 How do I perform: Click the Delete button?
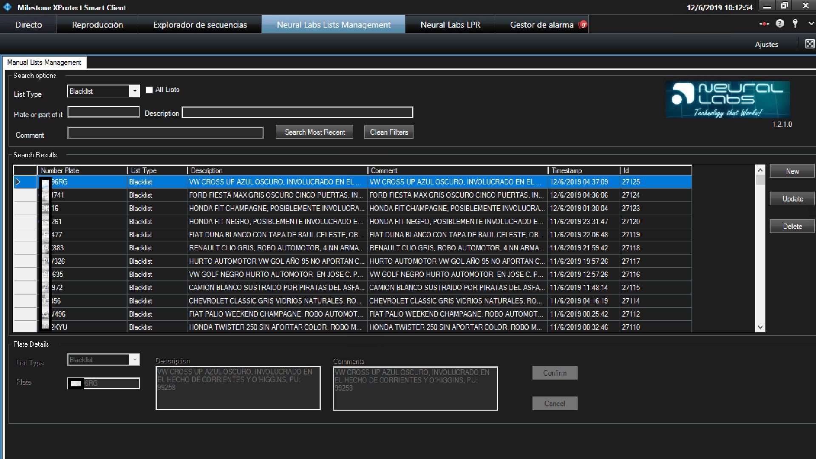point(792,227)
